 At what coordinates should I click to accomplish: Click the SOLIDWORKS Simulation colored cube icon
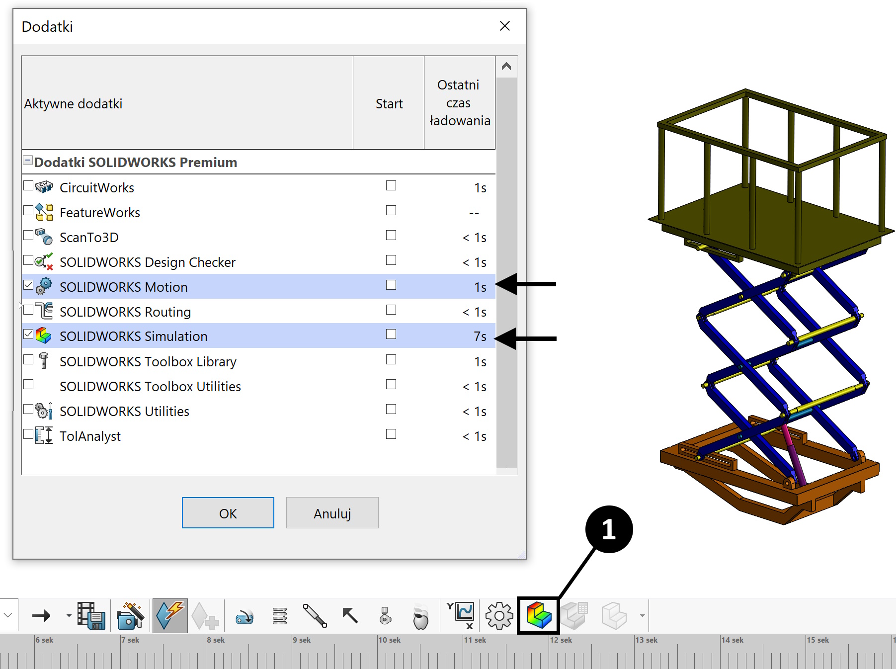(x=44, y=335)
